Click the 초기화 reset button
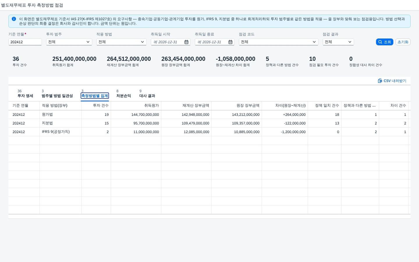The height and width of the screenshot is (262, 419). pyautogui.click(x=403, y=42)
